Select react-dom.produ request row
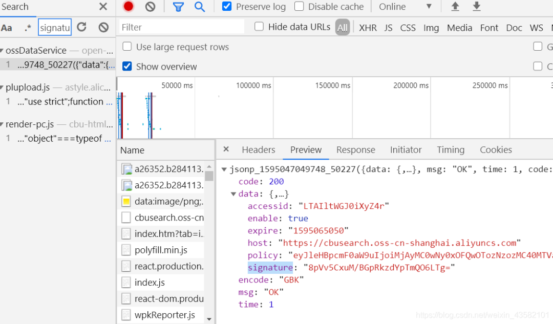This screenshot has height=324, width=553. click(x=161, y=298)
